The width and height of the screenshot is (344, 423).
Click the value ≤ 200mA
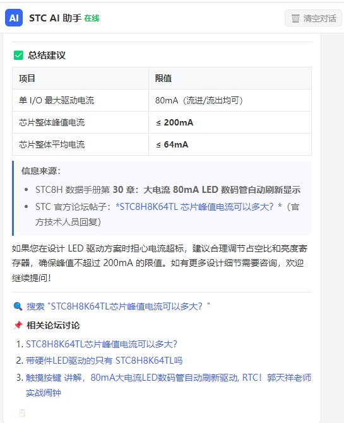174,122
